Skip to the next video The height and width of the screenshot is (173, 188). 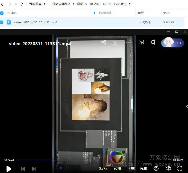(x=34, y=169)
